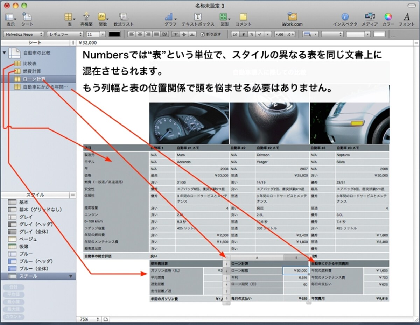The height and width of the screenshot is (325, 420).
Task: Open the white fill color well
Action: (x=379, y=34)
